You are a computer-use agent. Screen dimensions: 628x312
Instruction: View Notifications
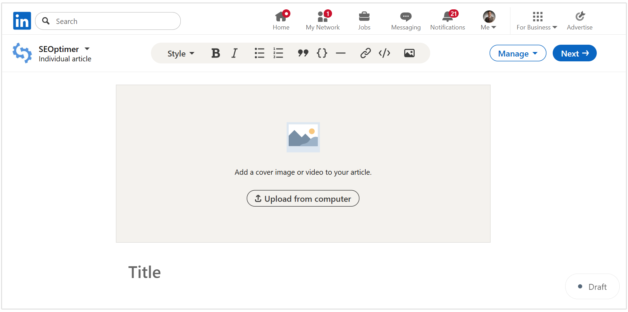click(448, 20)
